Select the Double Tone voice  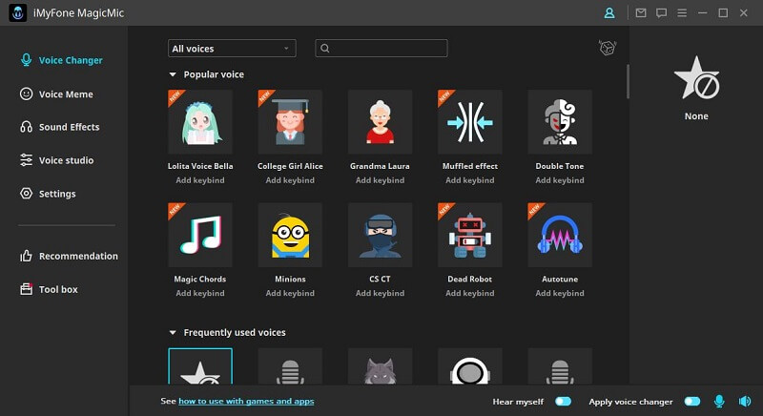tap(560, 121)
